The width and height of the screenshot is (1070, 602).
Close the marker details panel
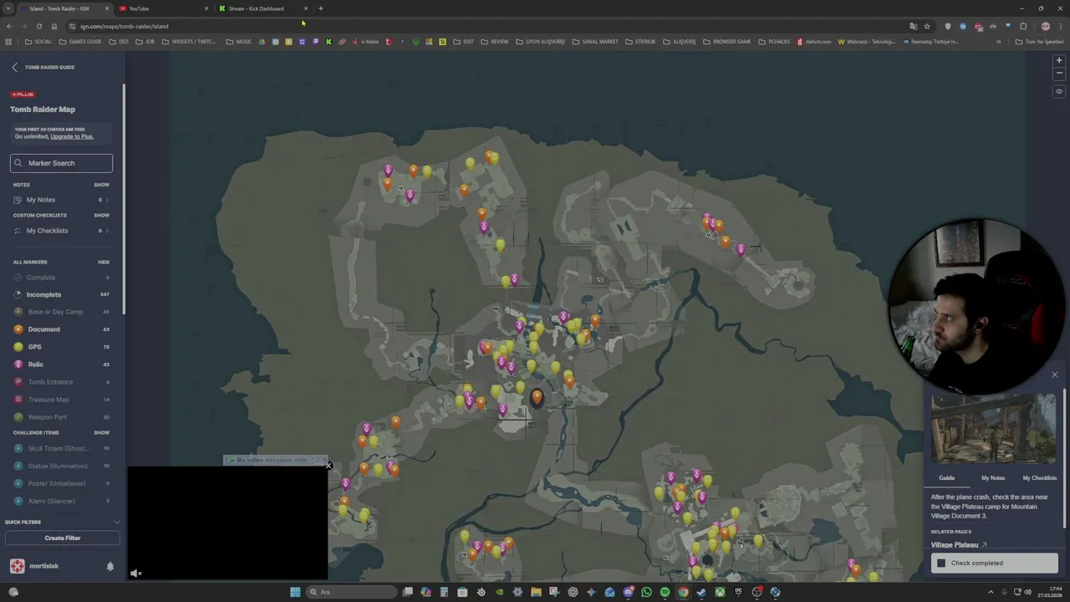(x=1054, y=375)
